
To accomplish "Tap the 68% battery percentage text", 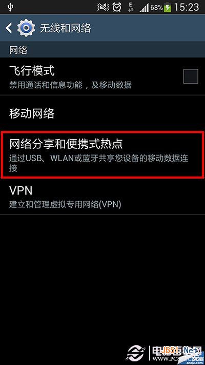I will 156,8.
